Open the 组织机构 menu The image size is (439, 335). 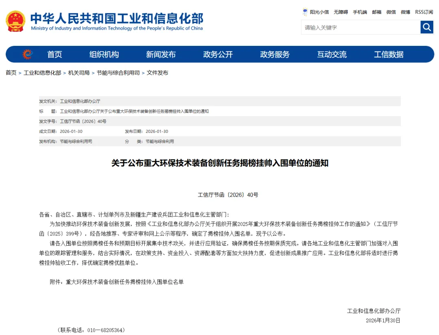pos(104,54)
